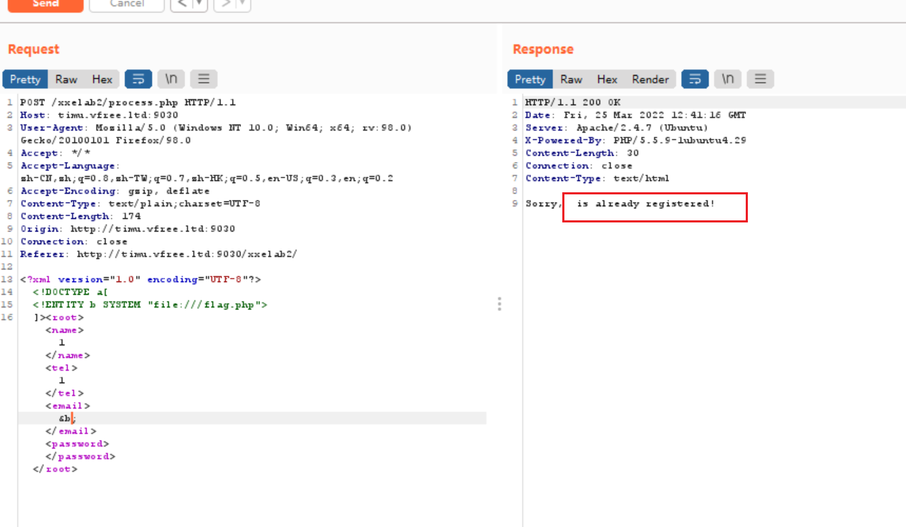Click the '<tel>' opening tag
The image size is (906, 527).
[61, 368]
